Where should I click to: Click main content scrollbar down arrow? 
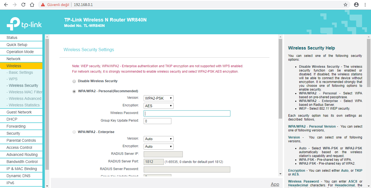click(280, 174)
